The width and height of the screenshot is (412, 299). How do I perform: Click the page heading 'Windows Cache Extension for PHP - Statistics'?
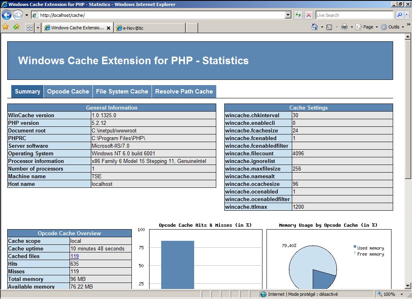pos(133,61)
